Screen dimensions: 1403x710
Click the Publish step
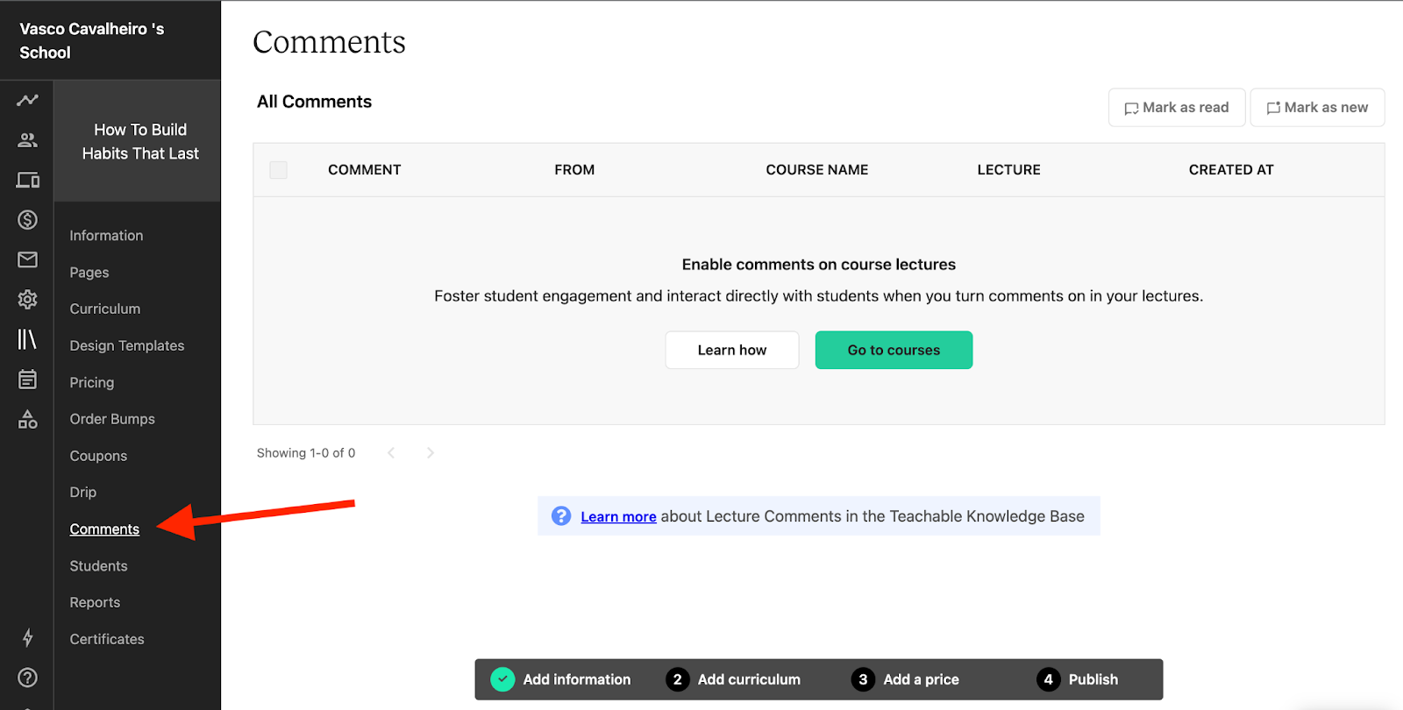pyautogui.click(x=1093, y=679)
